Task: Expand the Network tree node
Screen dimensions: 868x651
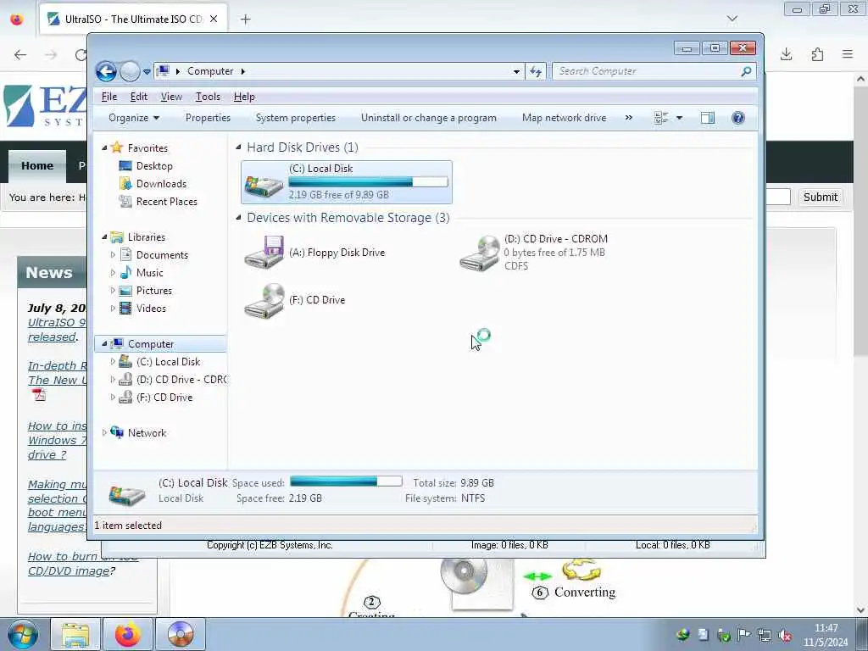Action: 104,433
